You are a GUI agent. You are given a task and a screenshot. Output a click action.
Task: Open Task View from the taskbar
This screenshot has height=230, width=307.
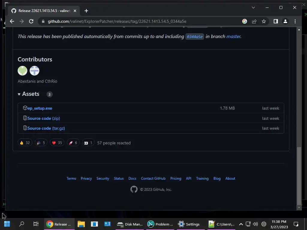coord(36,224)
